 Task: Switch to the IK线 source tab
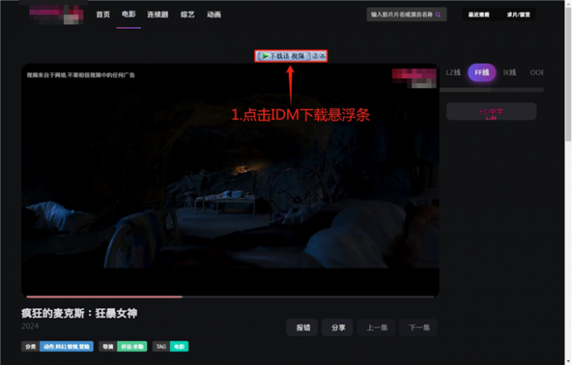510,72
